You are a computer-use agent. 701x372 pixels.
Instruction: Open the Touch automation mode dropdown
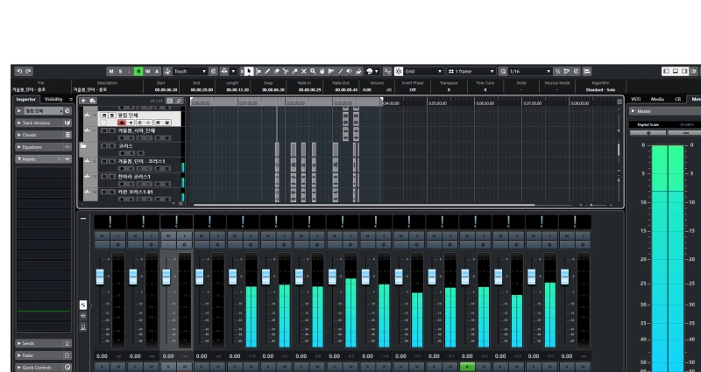point(203,71)
